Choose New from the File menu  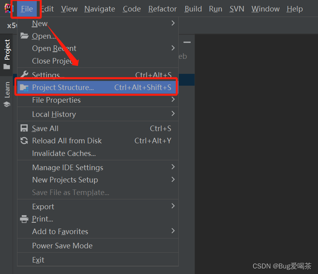pyautogui.click(x=98, y=24)
